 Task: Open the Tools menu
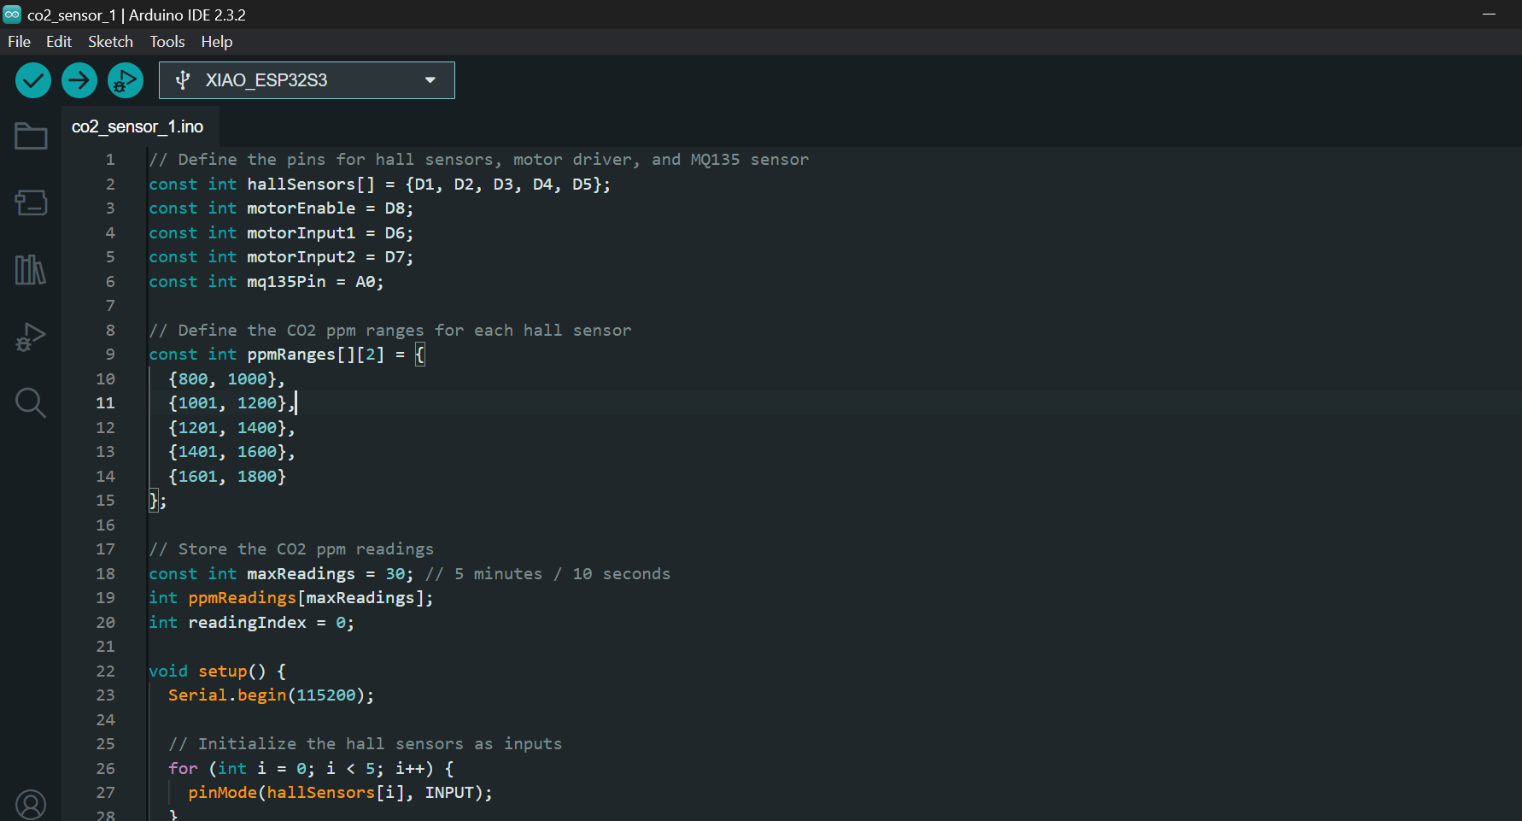click(x=167, y=42)
